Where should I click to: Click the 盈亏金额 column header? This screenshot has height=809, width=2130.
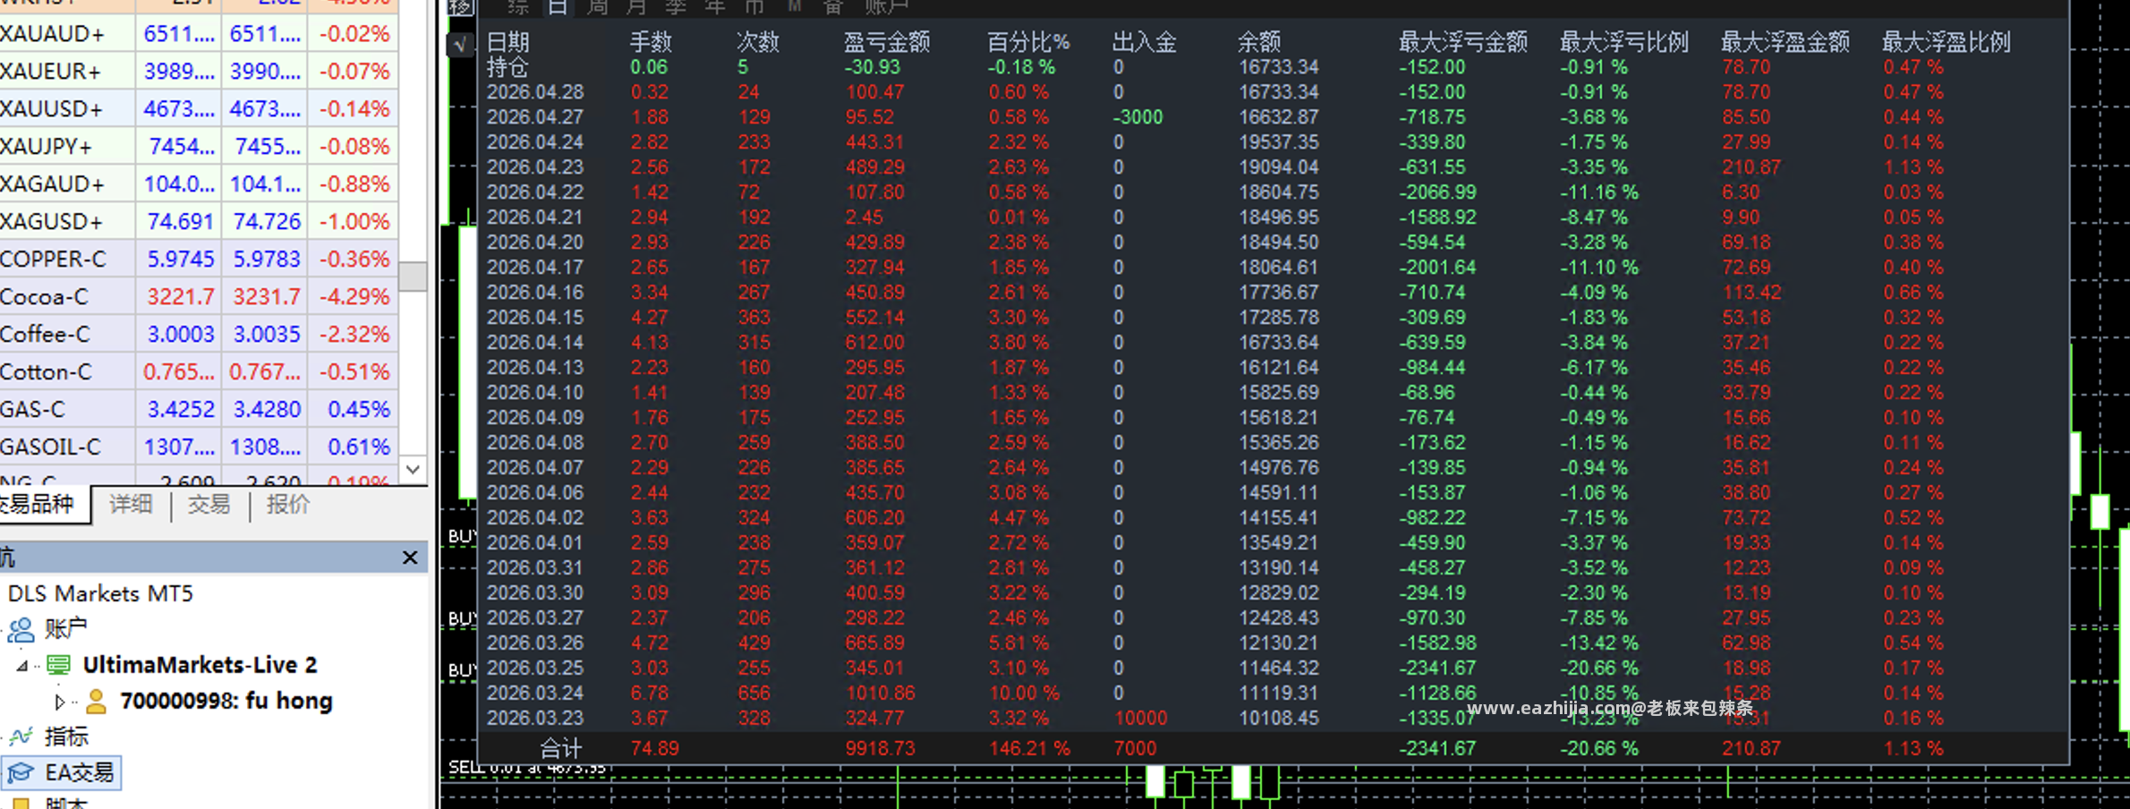coord(887,42)
